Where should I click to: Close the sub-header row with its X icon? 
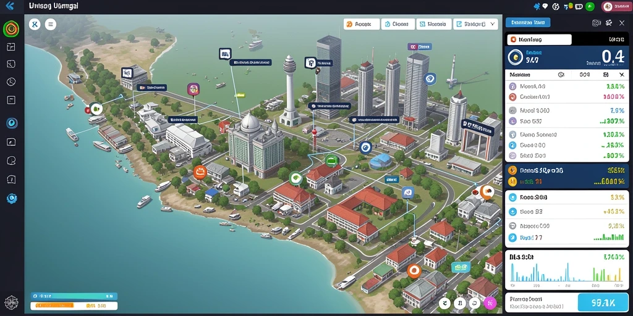point(622,75)
